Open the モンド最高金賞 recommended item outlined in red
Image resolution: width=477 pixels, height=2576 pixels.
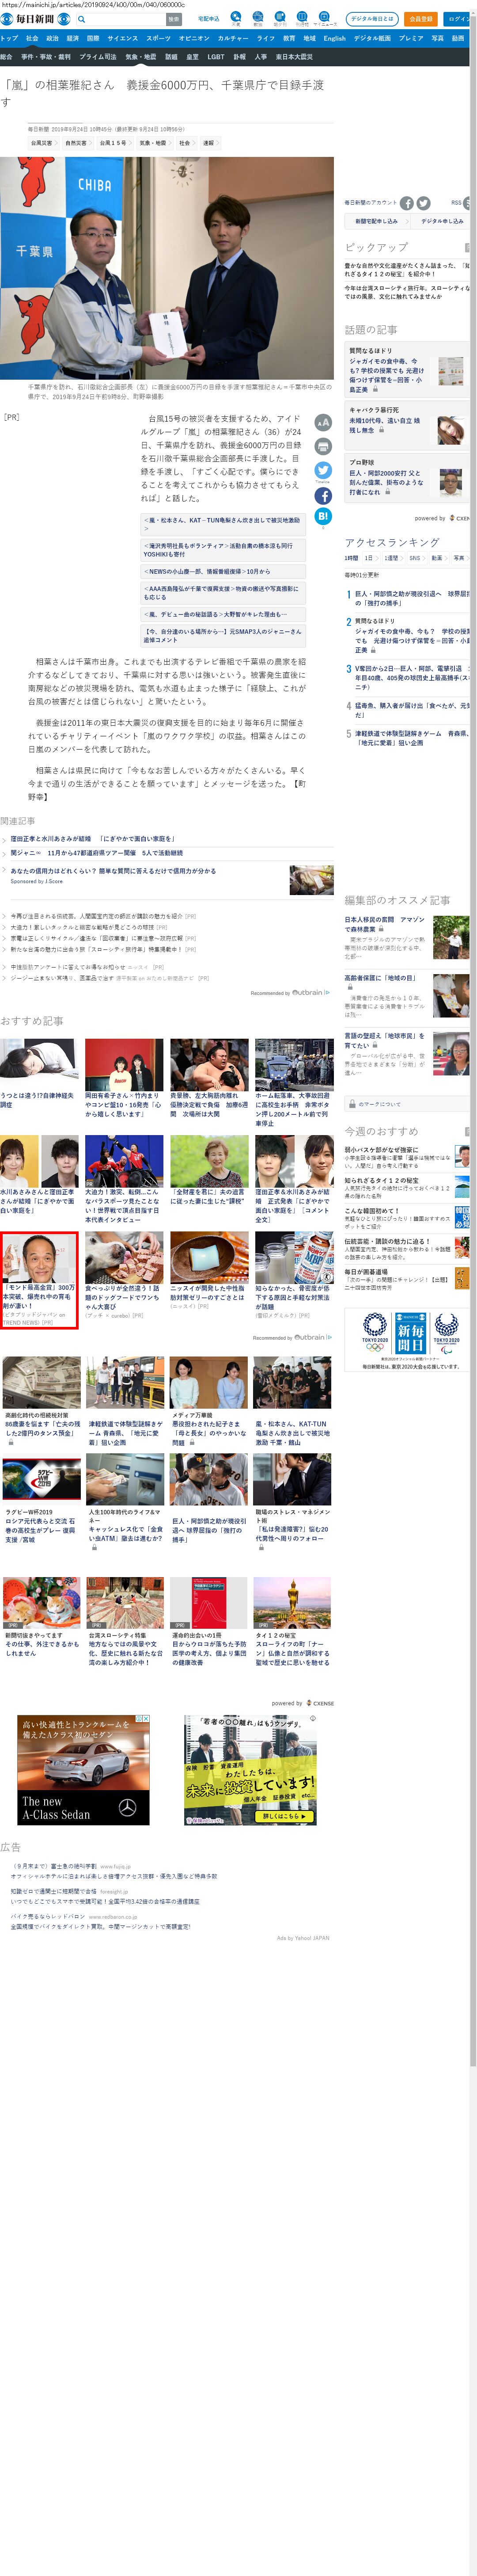[x=39, y=1279]
